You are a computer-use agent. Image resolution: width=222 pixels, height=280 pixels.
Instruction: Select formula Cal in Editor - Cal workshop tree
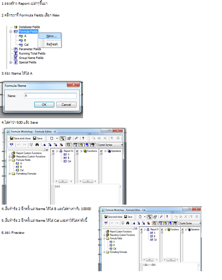point(114,249)
